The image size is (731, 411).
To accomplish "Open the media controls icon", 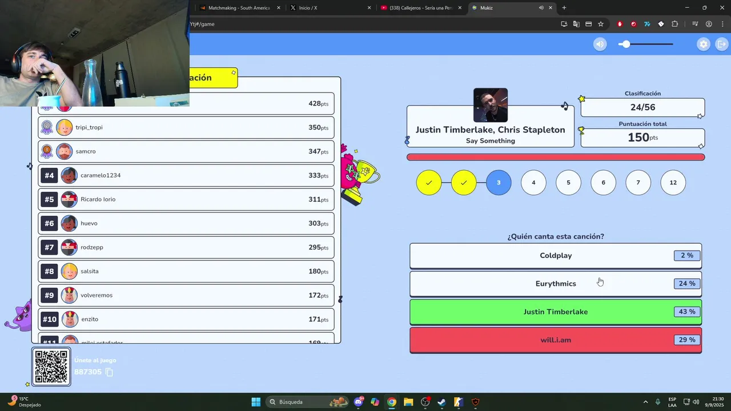I will [x=695, y=24].
